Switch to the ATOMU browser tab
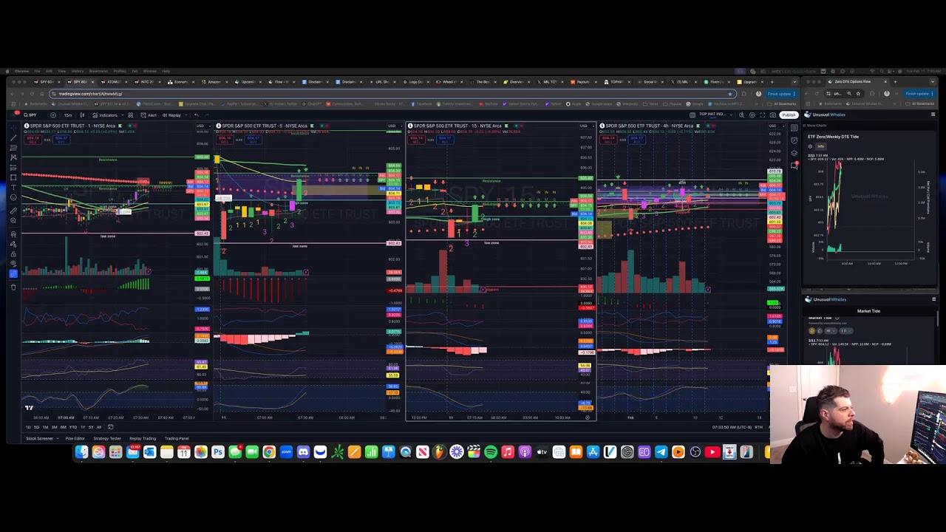946x532 pixels. pyautogui.click(x=113, y=82)
